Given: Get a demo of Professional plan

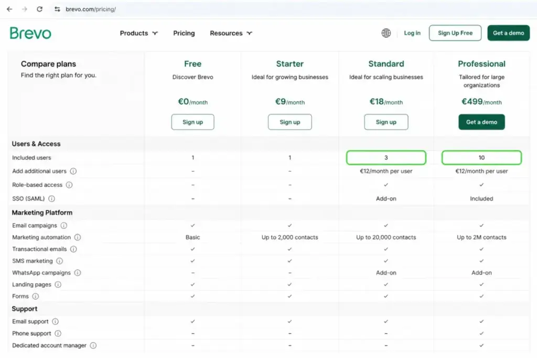Looking at the screenshot, I should (481, 122).
